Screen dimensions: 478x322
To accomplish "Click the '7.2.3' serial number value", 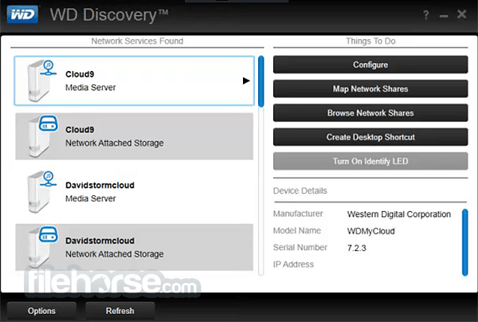I will pyautogui.click(x=356, y=248).
